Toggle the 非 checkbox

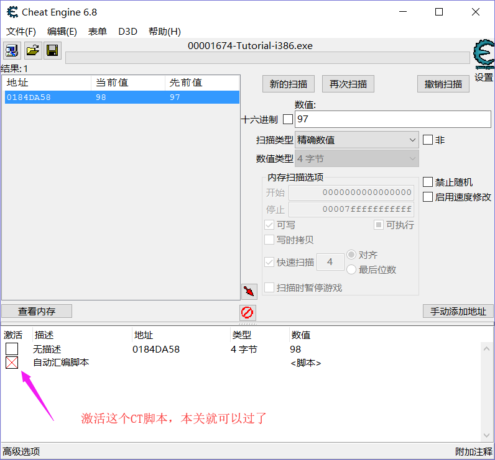[427, 140]
